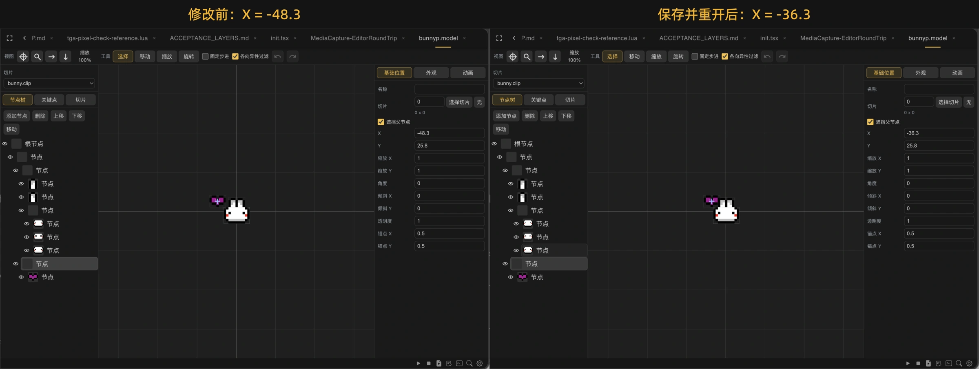The image size is (979, 369).
Task: Open 关键点 tab in left panel
Action: pyautogui.click(x=49, y=100)
